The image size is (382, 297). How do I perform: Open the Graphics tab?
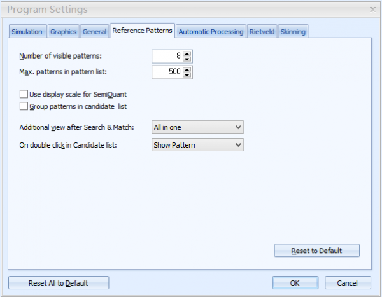[63, 32]
